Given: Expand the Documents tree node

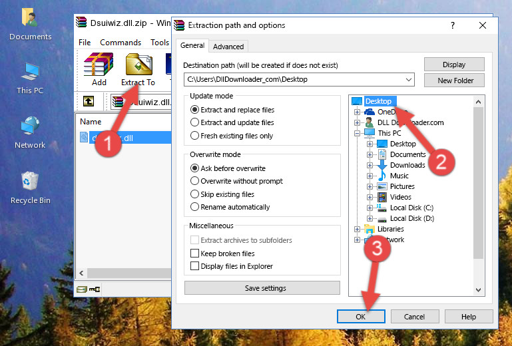Looking at the screenshot, I should point(370,155).
